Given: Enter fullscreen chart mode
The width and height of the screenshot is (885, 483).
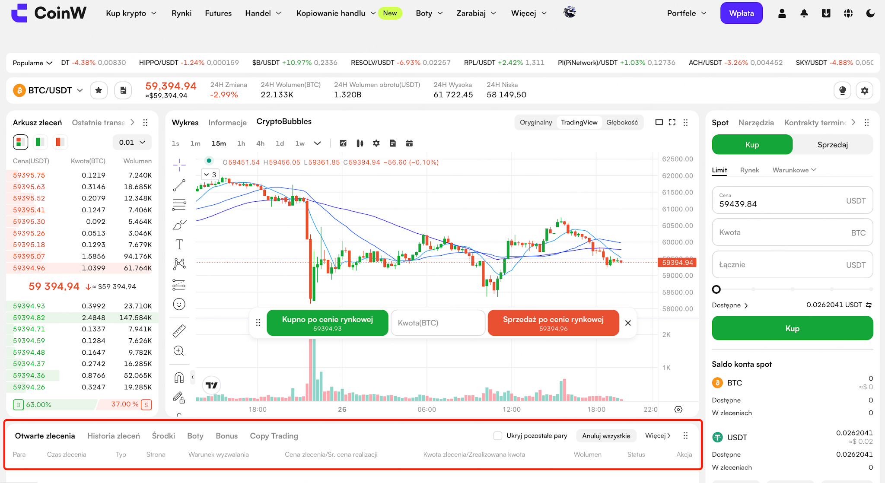Looking at the screenshot, I should pyautogui.click(x=672, y=122).
